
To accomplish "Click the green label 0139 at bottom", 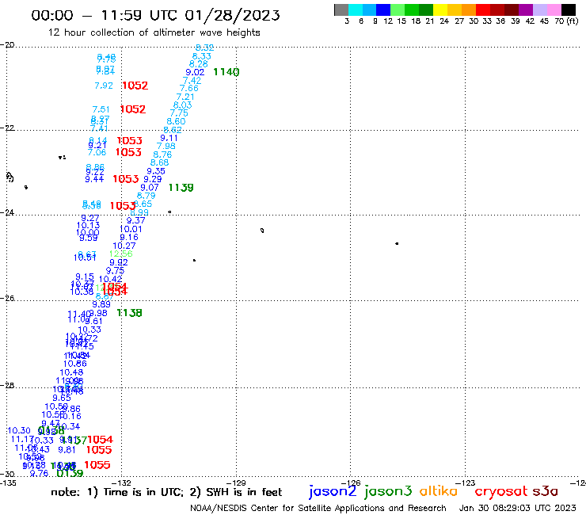I will [70, 474].
